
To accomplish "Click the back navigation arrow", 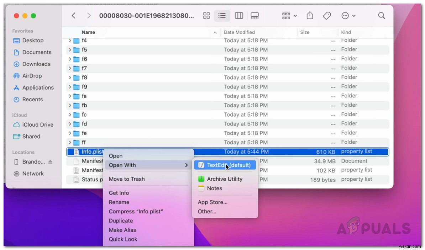I will pyautogui.click(x=74, y=16).
